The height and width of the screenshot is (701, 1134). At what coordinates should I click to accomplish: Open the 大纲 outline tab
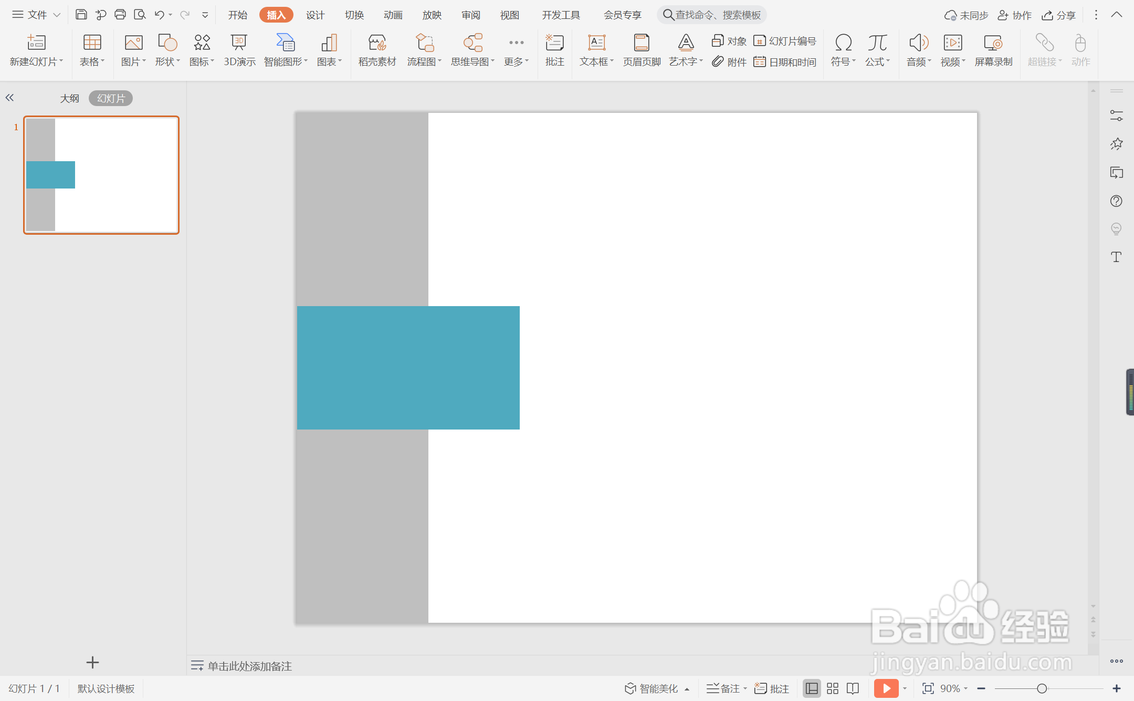[x=69, y=98]
